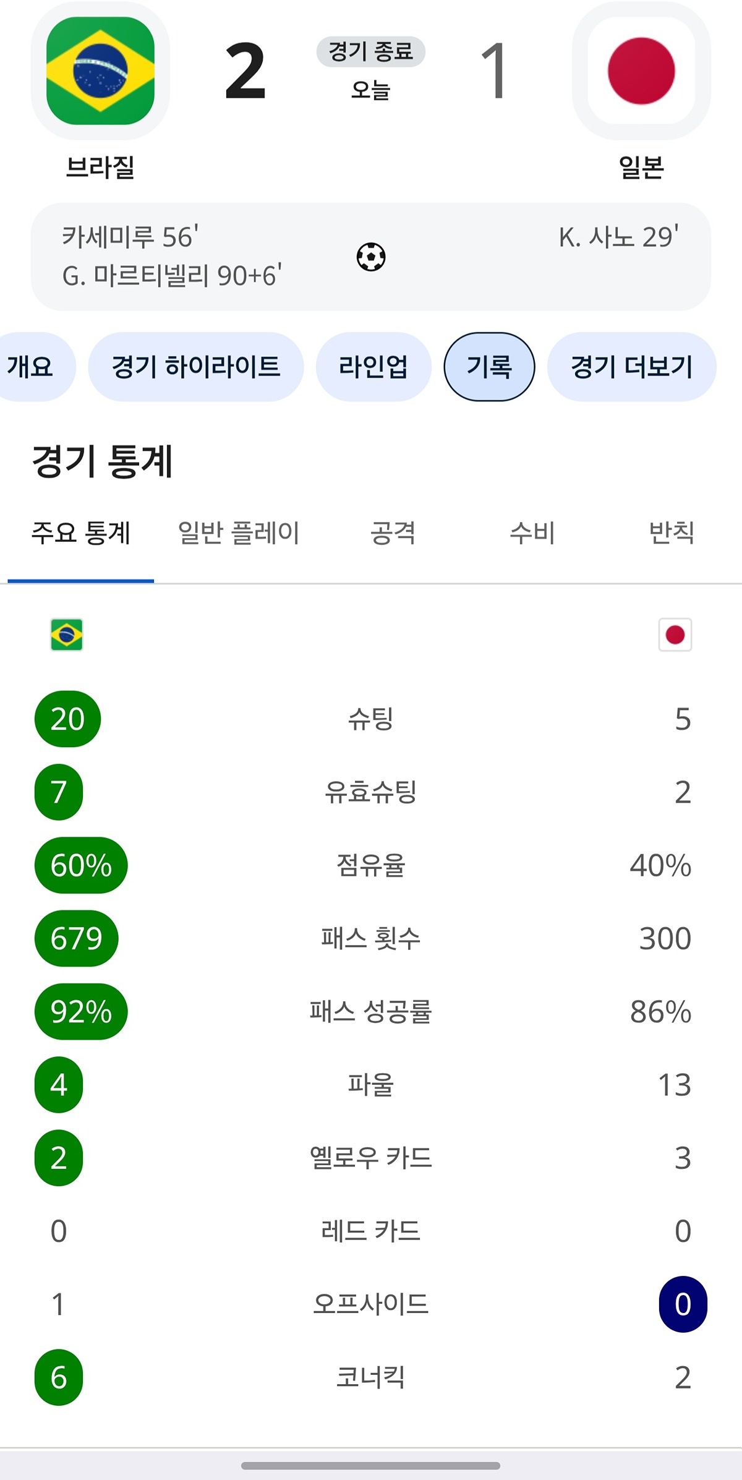The image size is (742, 1480).
Task: Tap the 브라질 team name
Action: click(100, 167)
